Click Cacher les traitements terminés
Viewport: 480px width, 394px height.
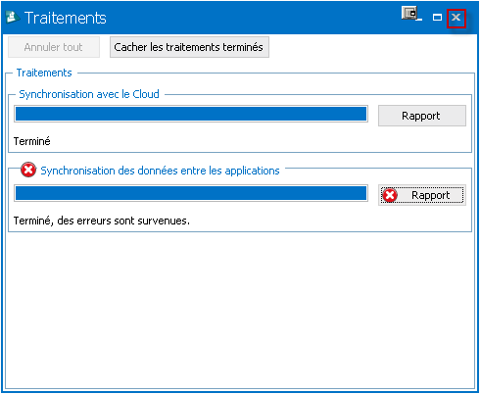click(x=189, y=47)
